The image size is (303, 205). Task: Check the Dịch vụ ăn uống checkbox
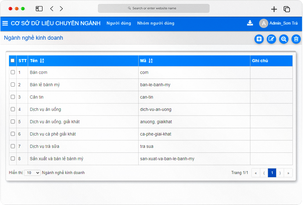[13, 109]
